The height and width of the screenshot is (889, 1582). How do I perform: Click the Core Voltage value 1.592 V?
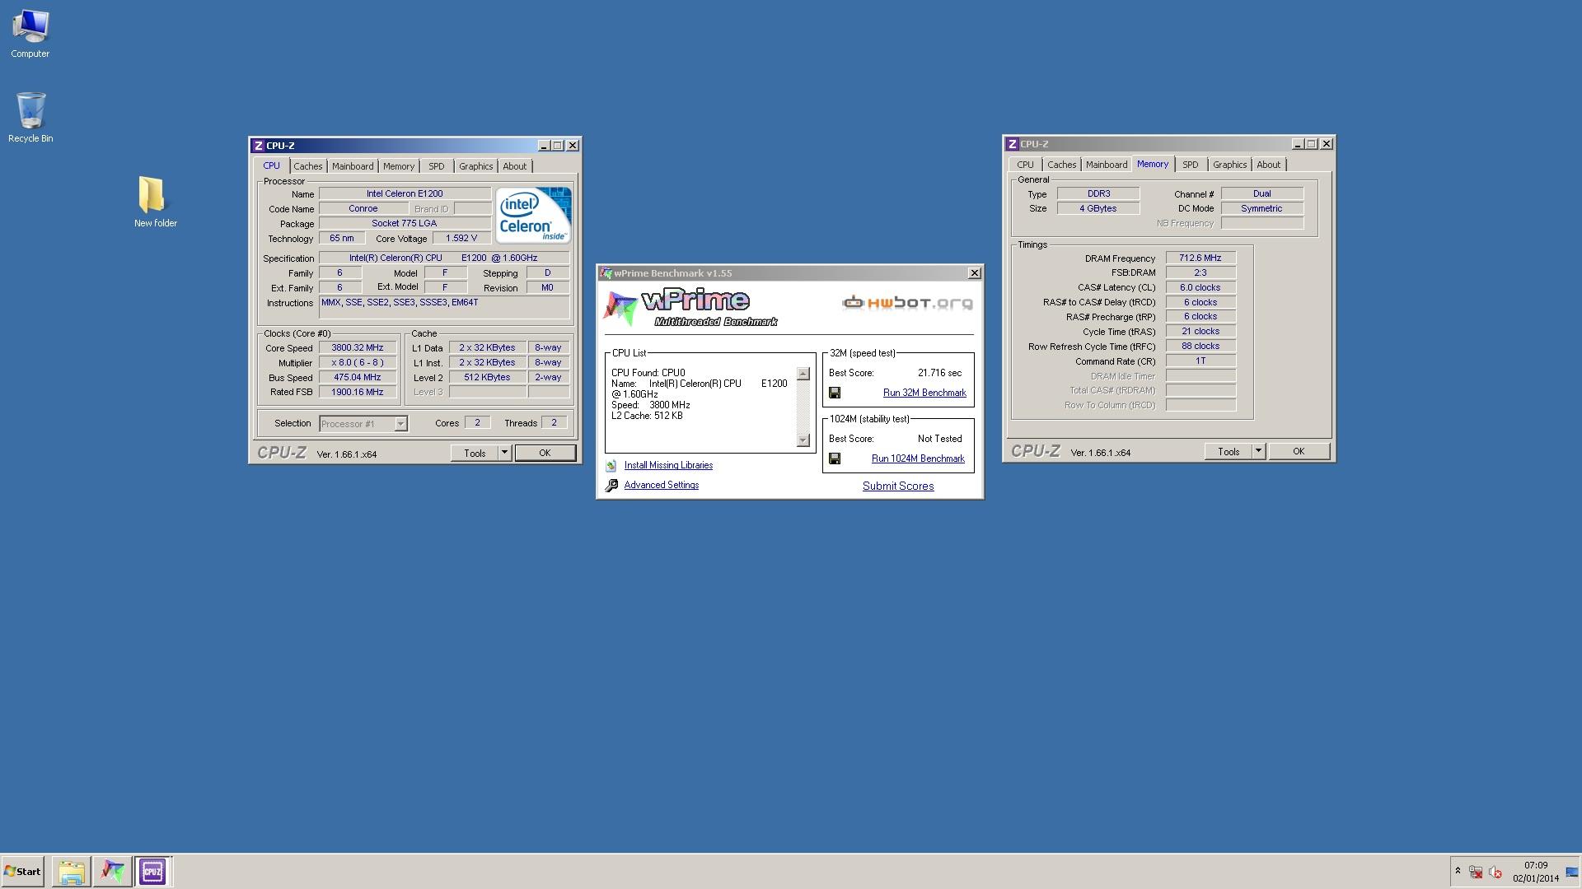461,239
